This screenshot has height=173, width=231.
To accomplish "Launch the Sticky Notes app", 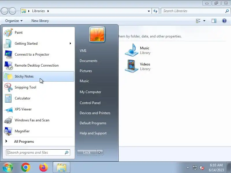I will 38,76.
